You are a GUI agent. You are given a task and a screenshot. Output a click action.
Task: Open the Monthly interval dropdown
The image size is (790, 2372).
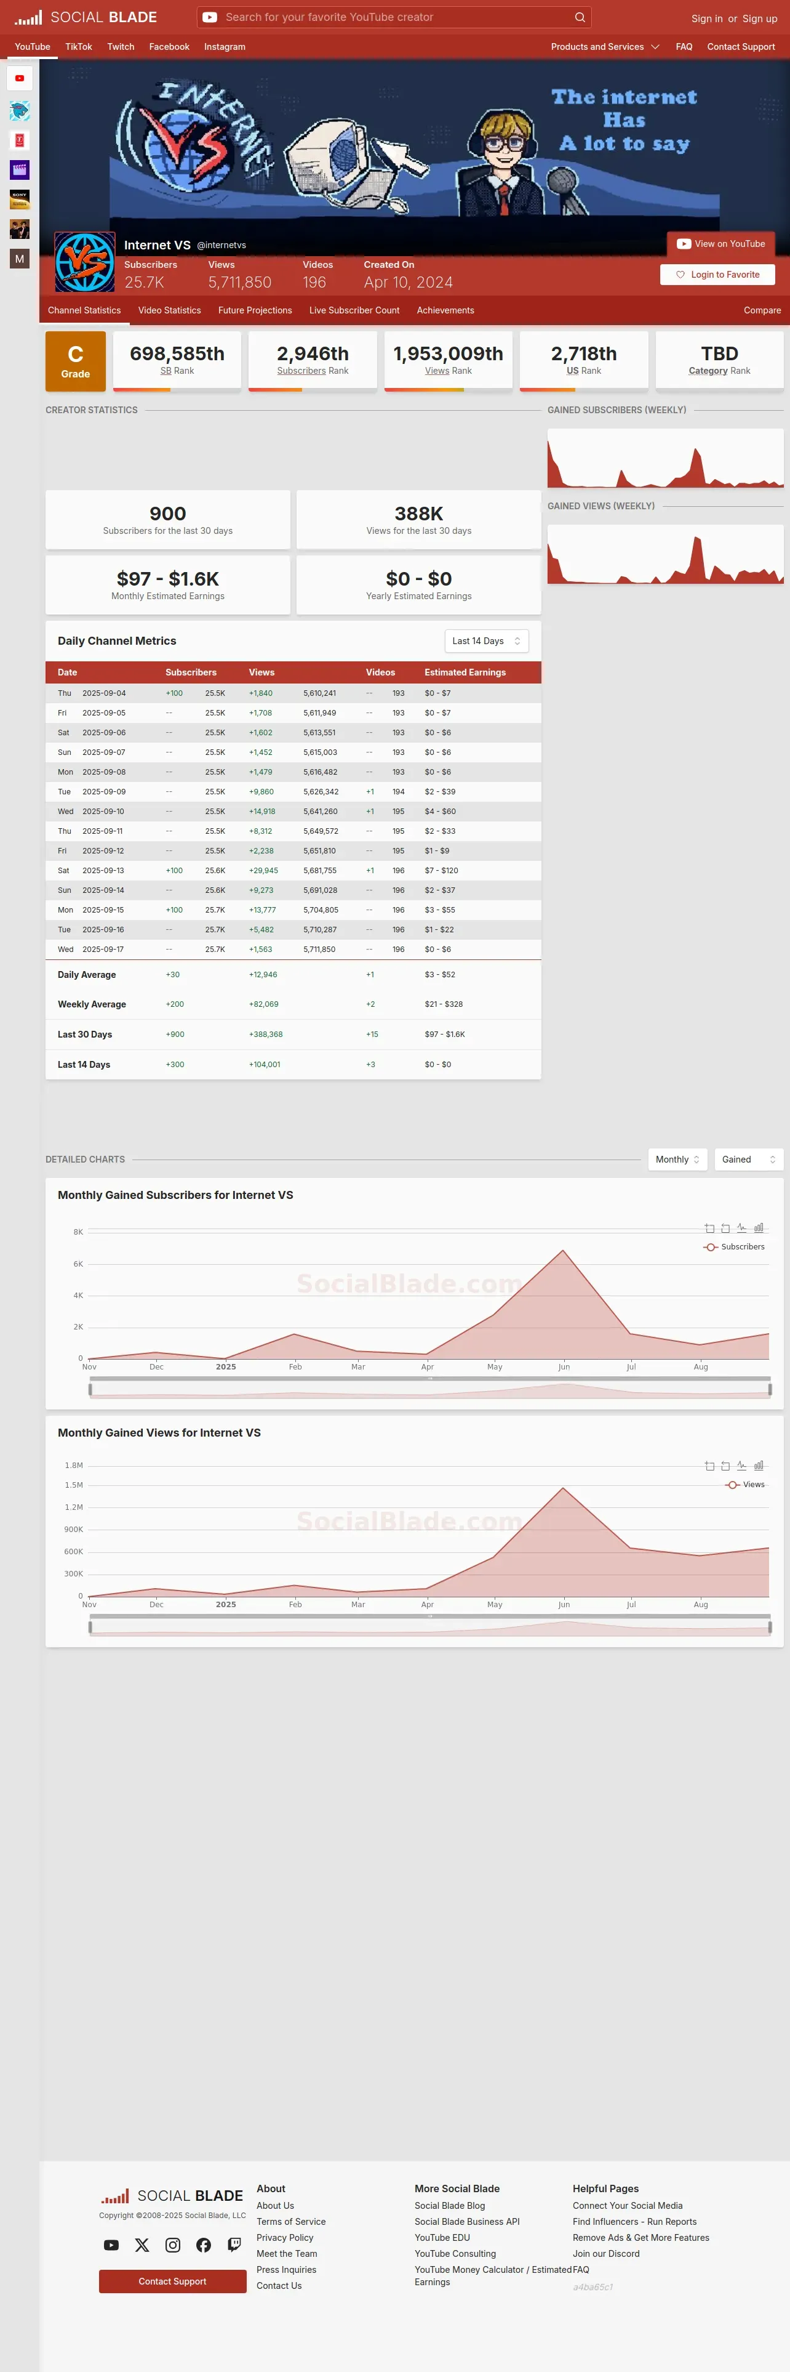click(x=678, y=1160)
